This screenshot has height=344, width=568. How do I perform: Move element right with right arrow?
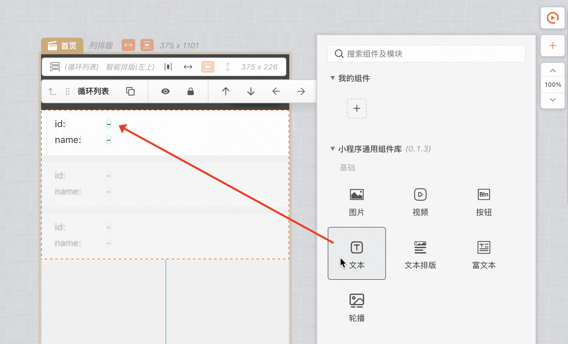(x=301, y=91)
